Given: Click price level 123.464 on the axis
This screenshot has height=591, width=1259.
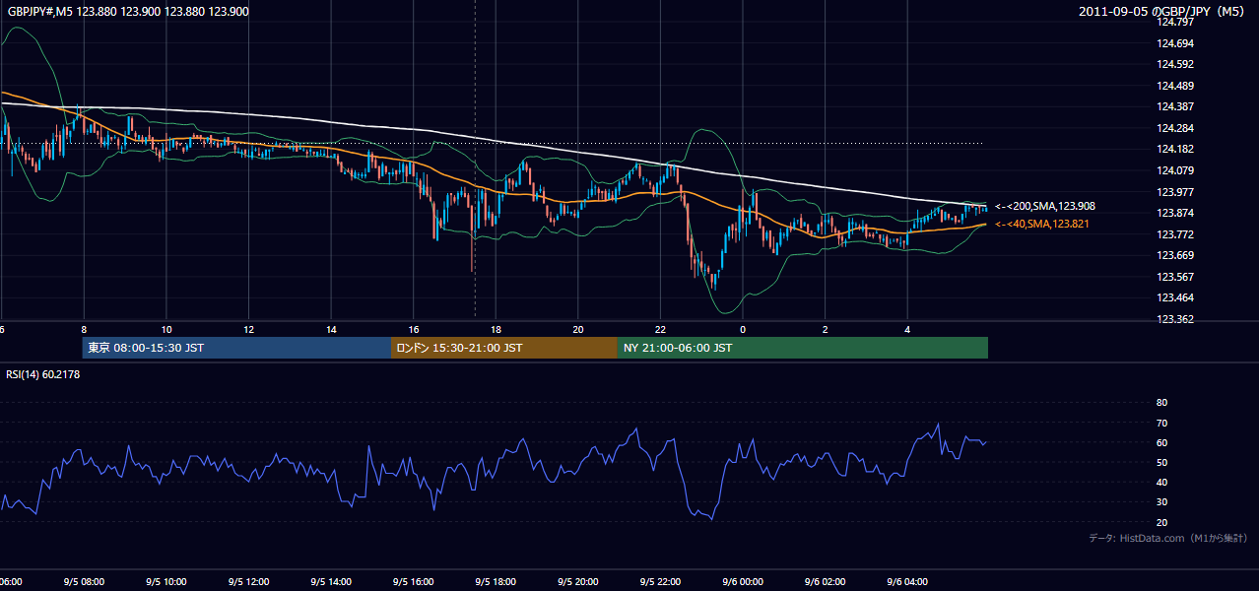Looking at the screenshot, I should [x=1175, y=297].
